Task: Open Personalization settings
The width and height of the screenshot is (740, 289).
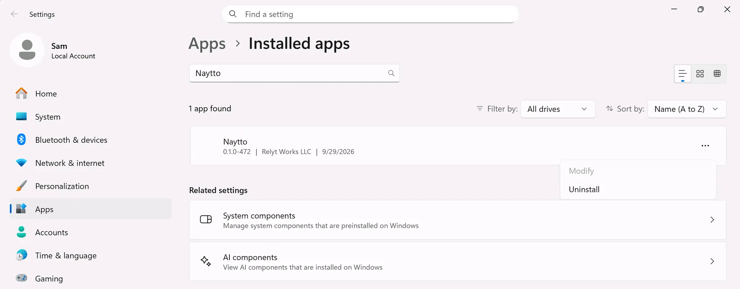Action: point(91,186)
